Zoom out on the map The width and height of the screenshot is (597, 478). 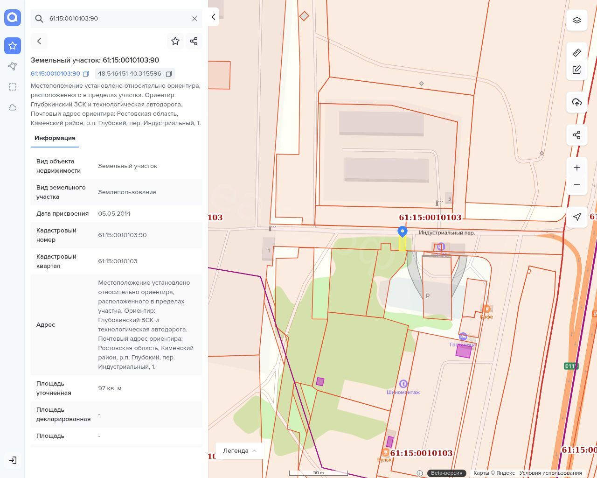pos(577,184)
